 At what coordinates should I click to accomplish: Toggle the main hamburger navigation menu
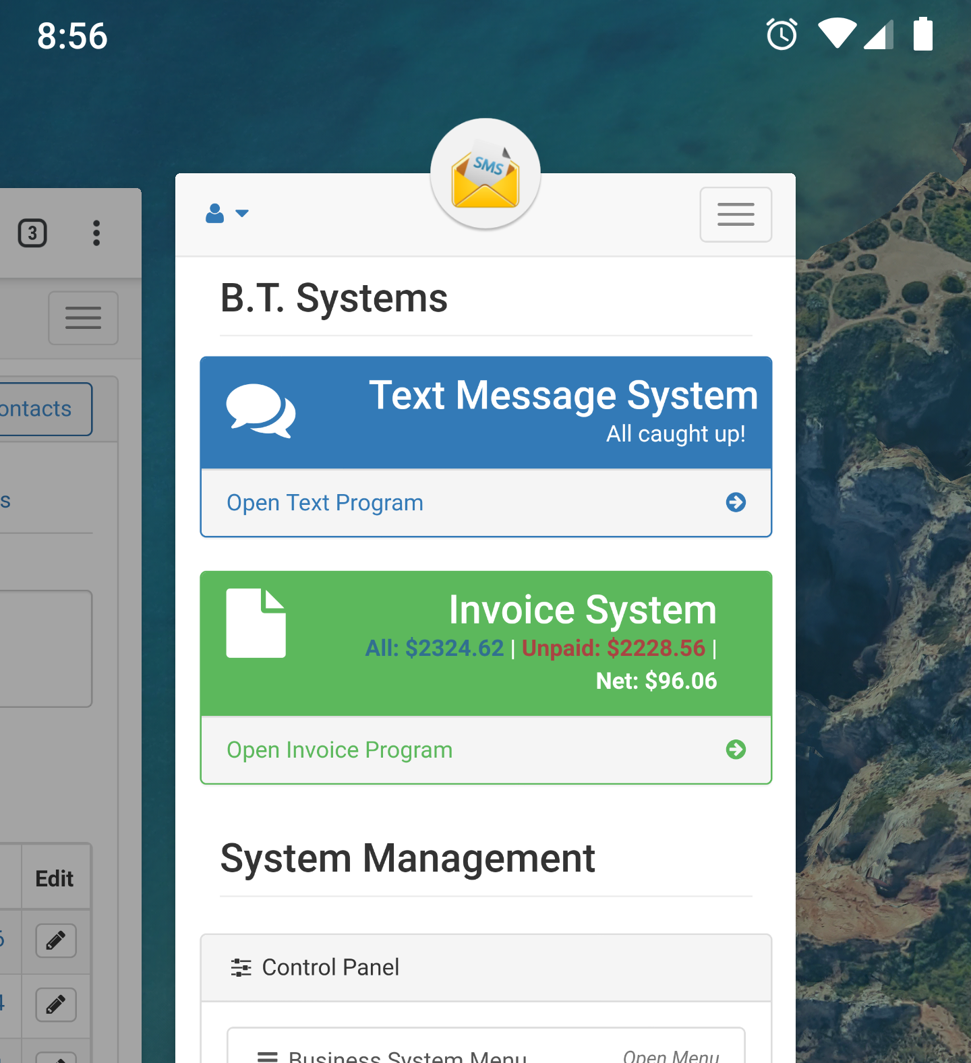[735, 214]
